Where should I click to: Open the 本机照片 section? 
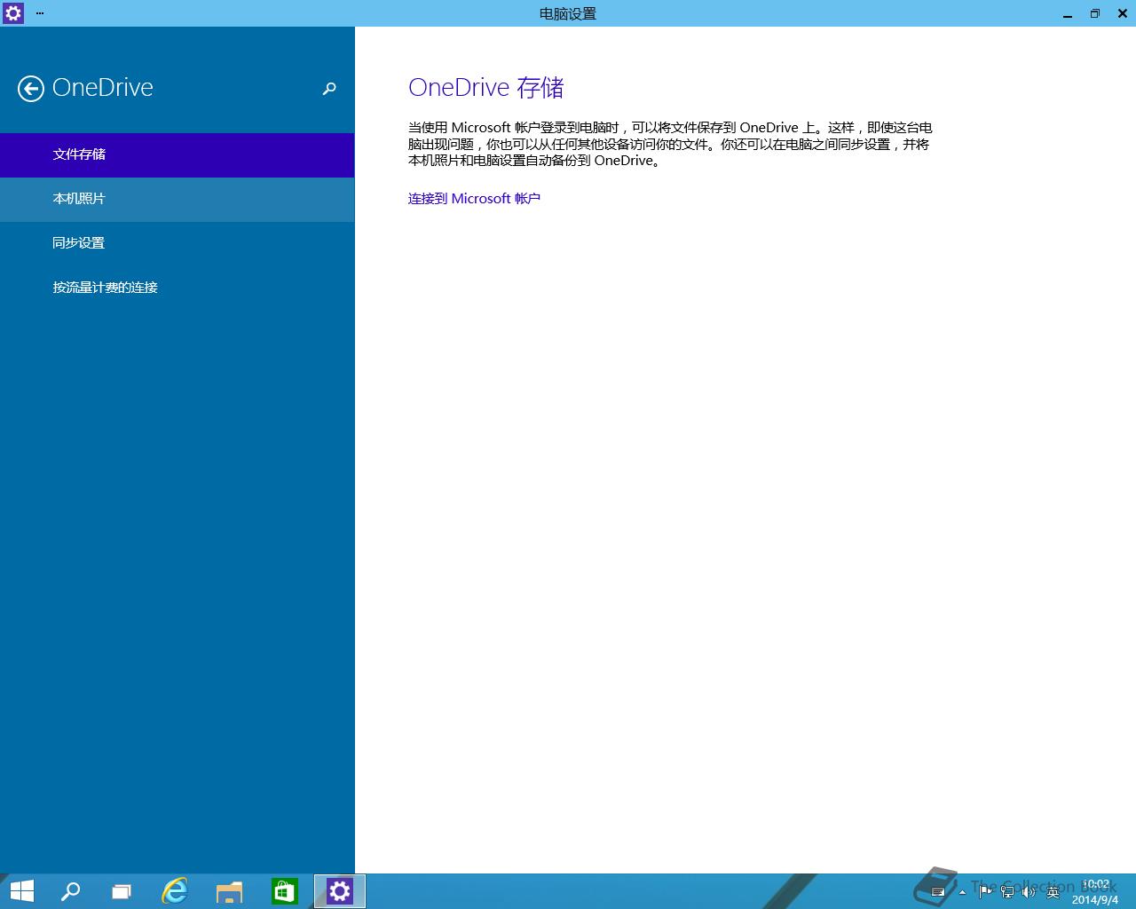[177, 199]
